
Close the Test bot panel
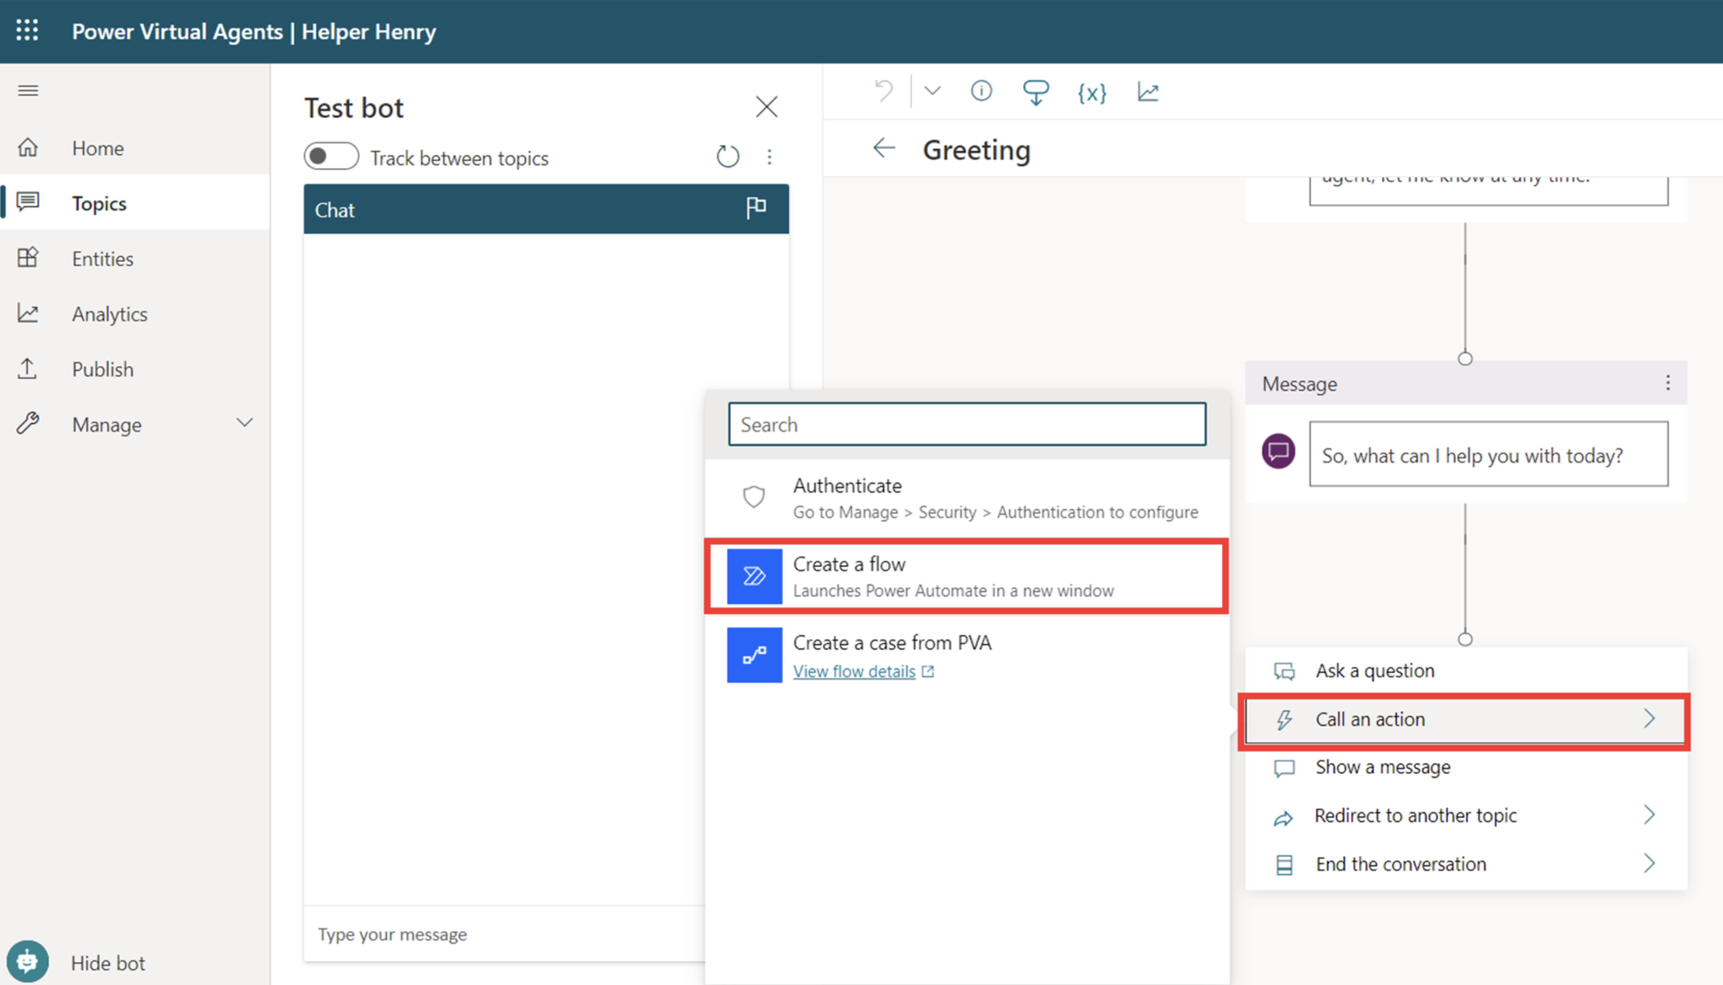point(767,106)
